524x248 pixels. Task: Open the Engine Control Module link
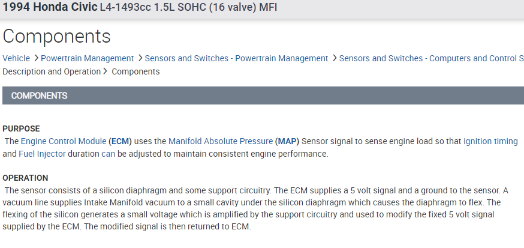click(x=64, y=141)
